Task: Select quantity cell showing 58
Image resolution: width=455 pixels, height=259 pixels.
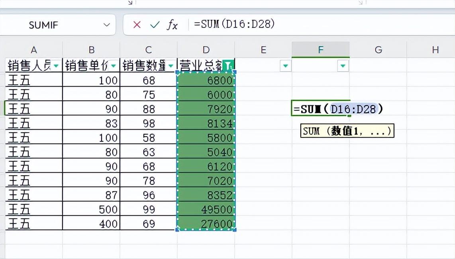Action: pyautogui.click(x=149, y=137)
